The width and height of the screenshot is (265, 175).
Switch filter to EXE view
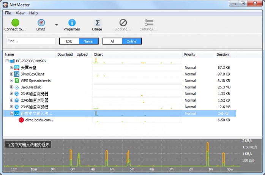pos(69,41)
